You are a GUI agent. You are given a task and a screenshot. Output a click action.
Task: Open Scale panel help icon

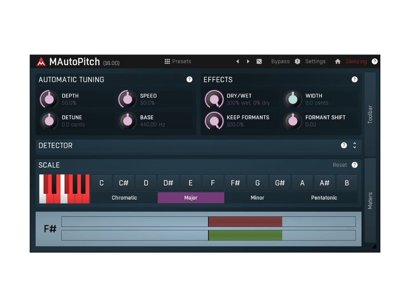click(x=355, y=165)
